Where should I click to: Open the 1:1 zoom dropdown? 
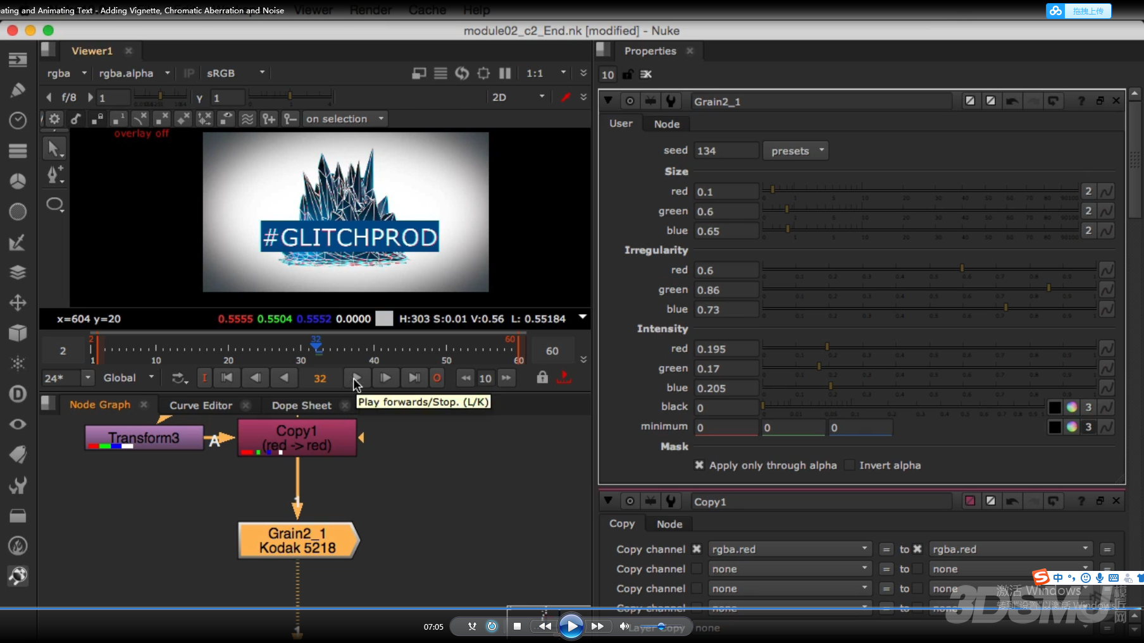(545, 73)
